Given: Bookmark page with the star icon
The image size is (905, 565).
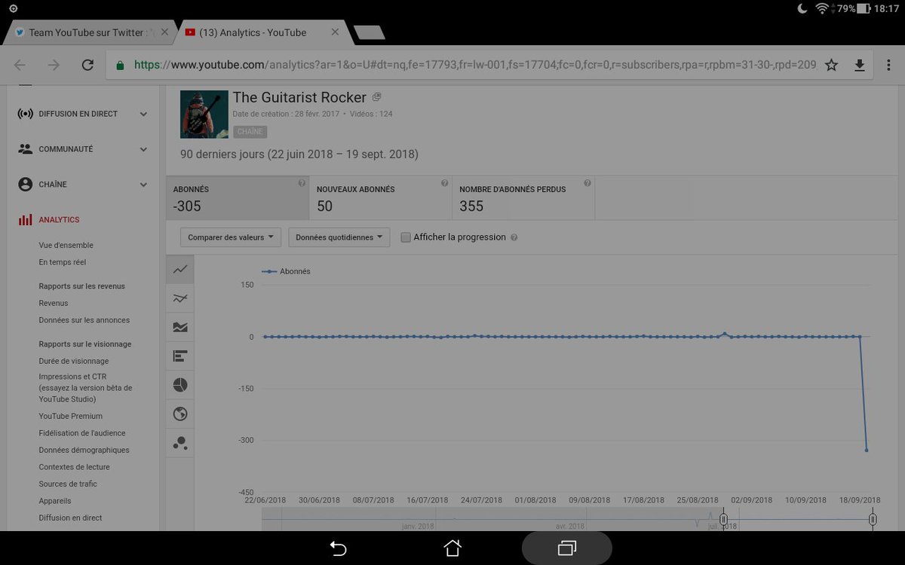Looking at the screenshot, I should 831,66.
